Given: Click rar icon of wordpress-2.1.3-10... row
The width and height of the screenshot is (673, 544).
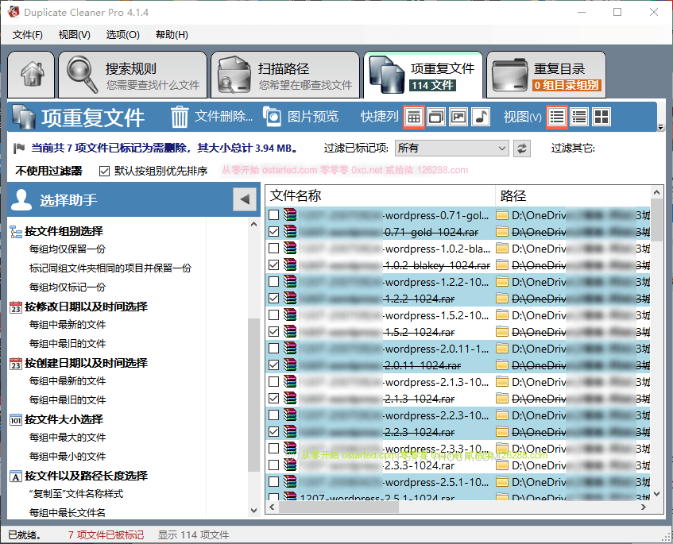Looking at the screenshot, I should tap(290, 381).
